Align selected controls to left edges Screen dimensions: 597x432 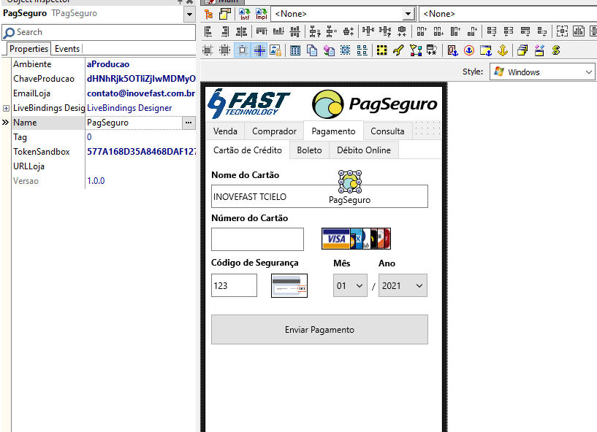point(208,31)
